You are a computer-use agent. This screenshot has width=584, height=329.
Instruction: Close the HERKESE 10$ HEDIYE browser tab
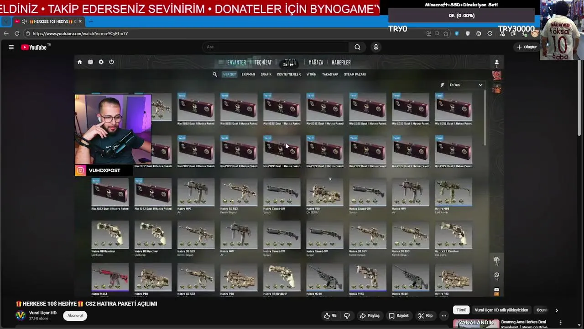pos(80,21)
